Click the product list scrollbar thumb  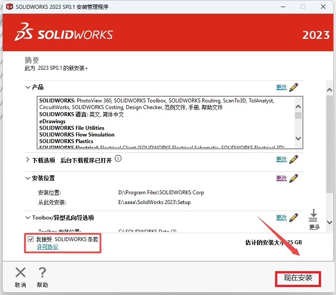pos(298,115)
